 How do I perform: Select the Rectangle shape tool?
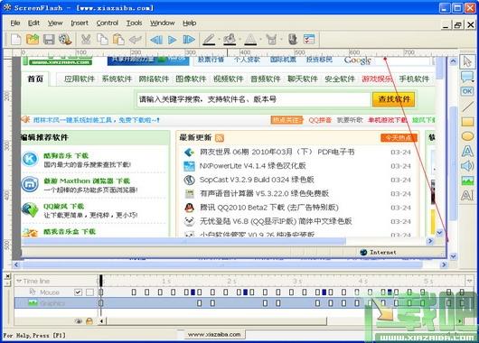(x=467, y=122)
